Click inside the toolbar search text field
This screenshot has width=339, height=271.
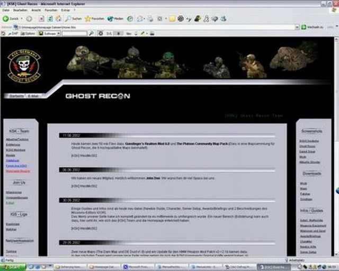pyautogui.click(x=74, y=33)
